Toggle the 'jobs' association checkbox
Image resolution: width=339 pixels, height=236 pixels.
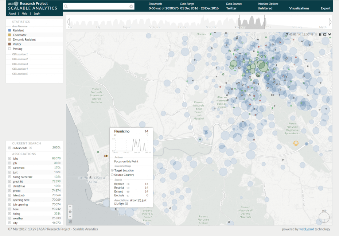pyautogui.click(x=9, y=159)
